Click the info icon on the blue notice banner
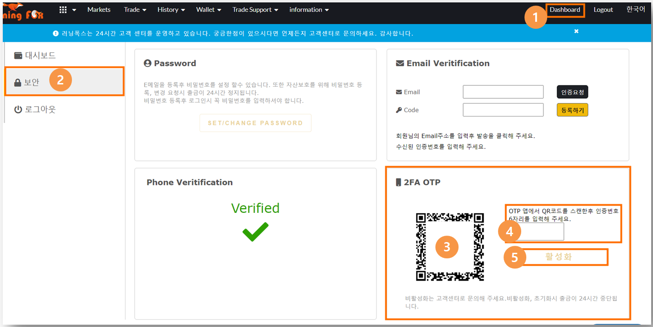653x327 pixels. tap(55, 33)
